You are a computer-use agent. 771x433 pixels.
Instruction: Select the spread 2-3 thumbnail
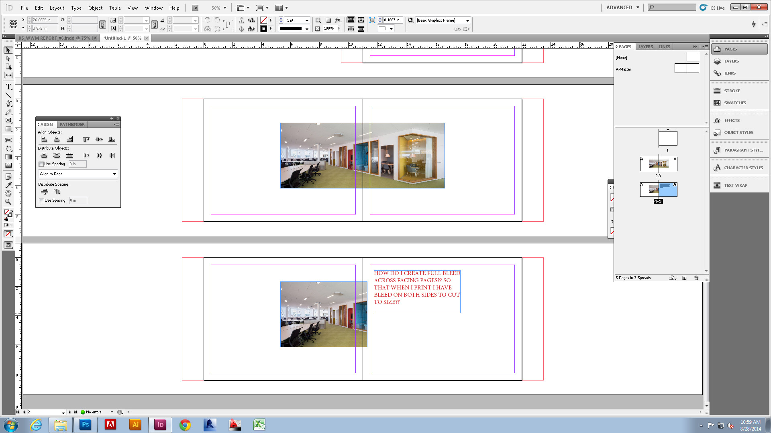[659, 164]
